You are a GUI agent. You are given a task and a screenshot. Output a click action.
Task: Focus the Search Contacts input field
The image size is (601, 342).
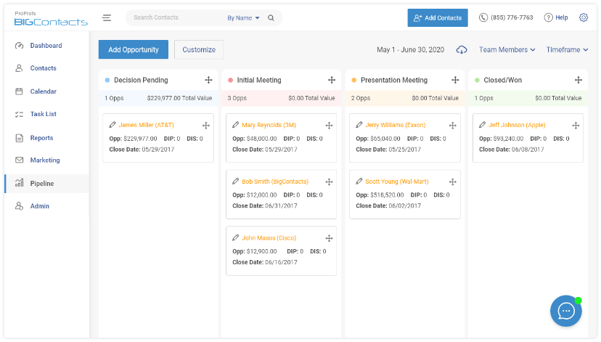[176, 17]
